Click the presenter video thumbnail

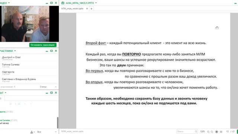click(25, 24)
